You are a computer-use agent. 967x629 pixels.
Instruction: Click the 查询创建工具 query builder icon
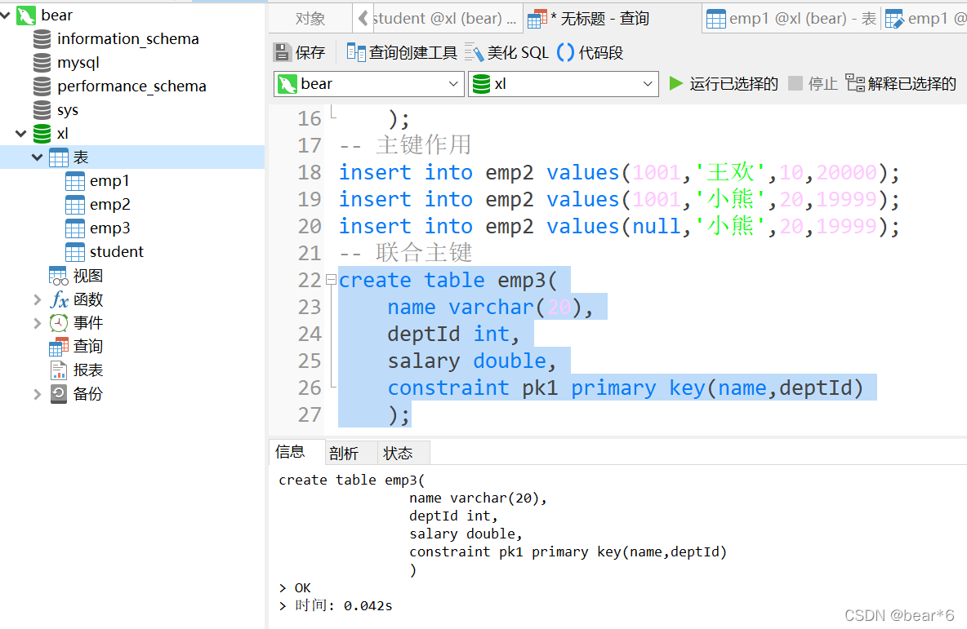[356, 52]
